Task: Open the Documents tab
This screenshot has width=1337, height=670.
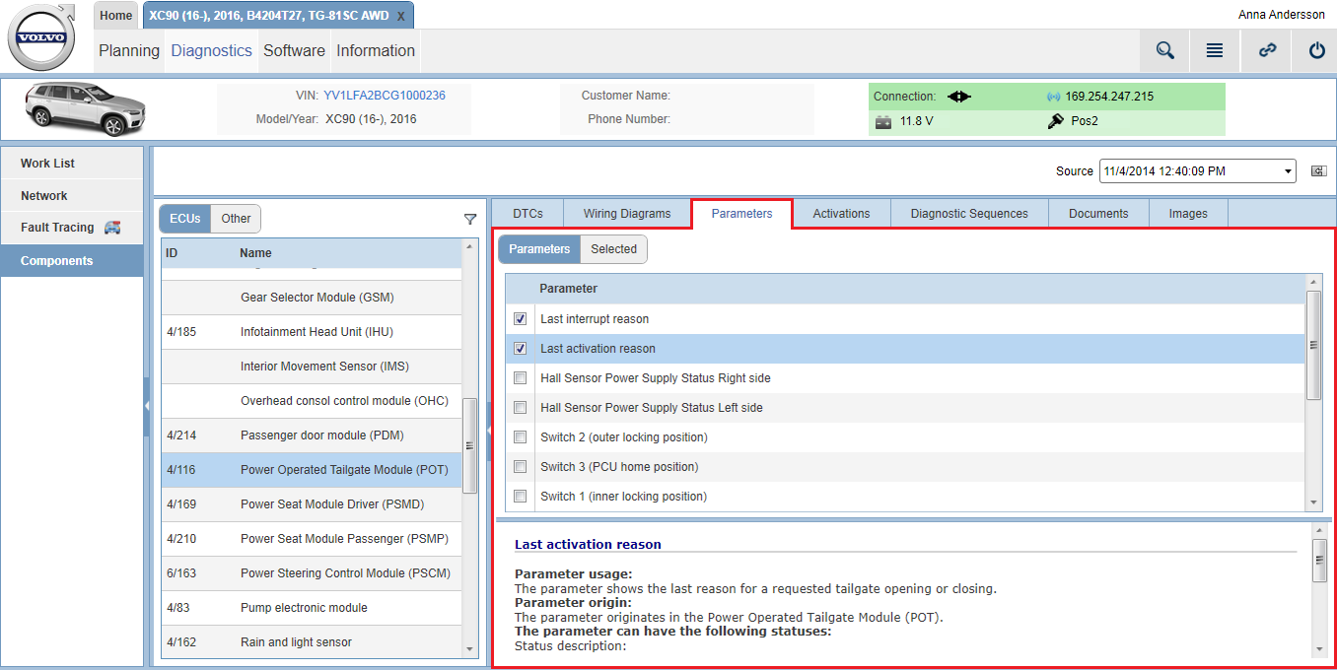Action: point(1098,214)
